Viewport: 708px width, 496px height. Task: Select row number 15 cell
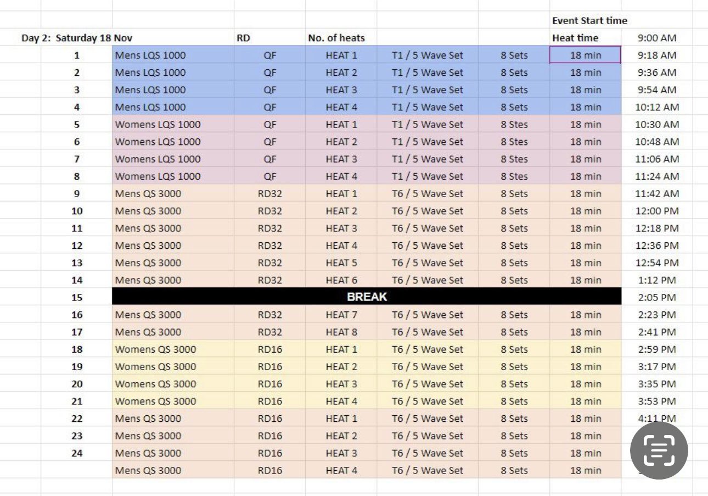point(77,297)
